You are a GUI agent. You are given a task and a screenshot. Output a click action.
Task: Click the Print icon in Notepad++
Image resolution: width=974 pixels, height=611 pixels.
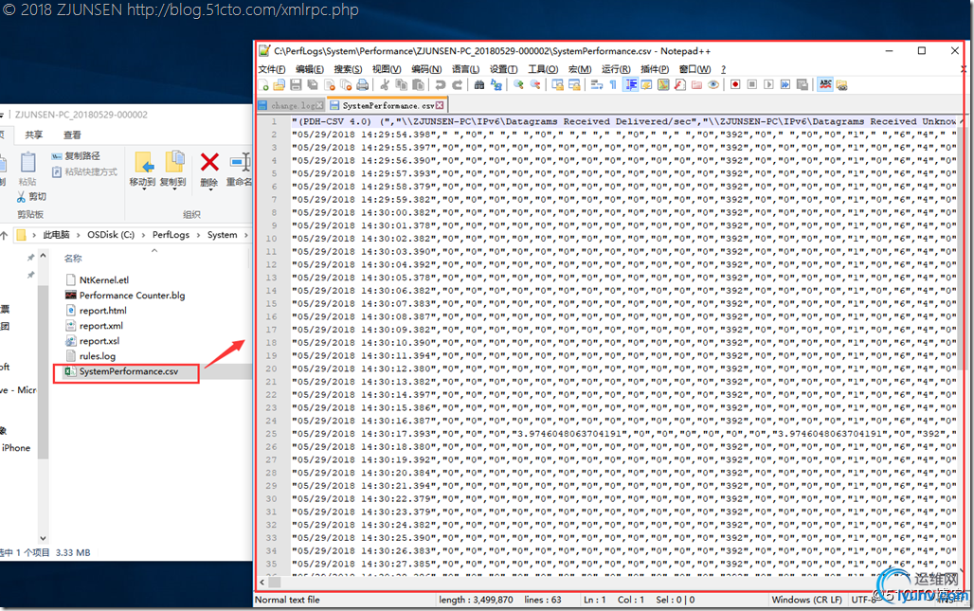click(363, 85)
